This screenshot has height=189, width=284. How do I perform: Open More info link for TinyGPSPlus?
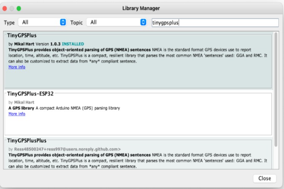coord(17,67)
